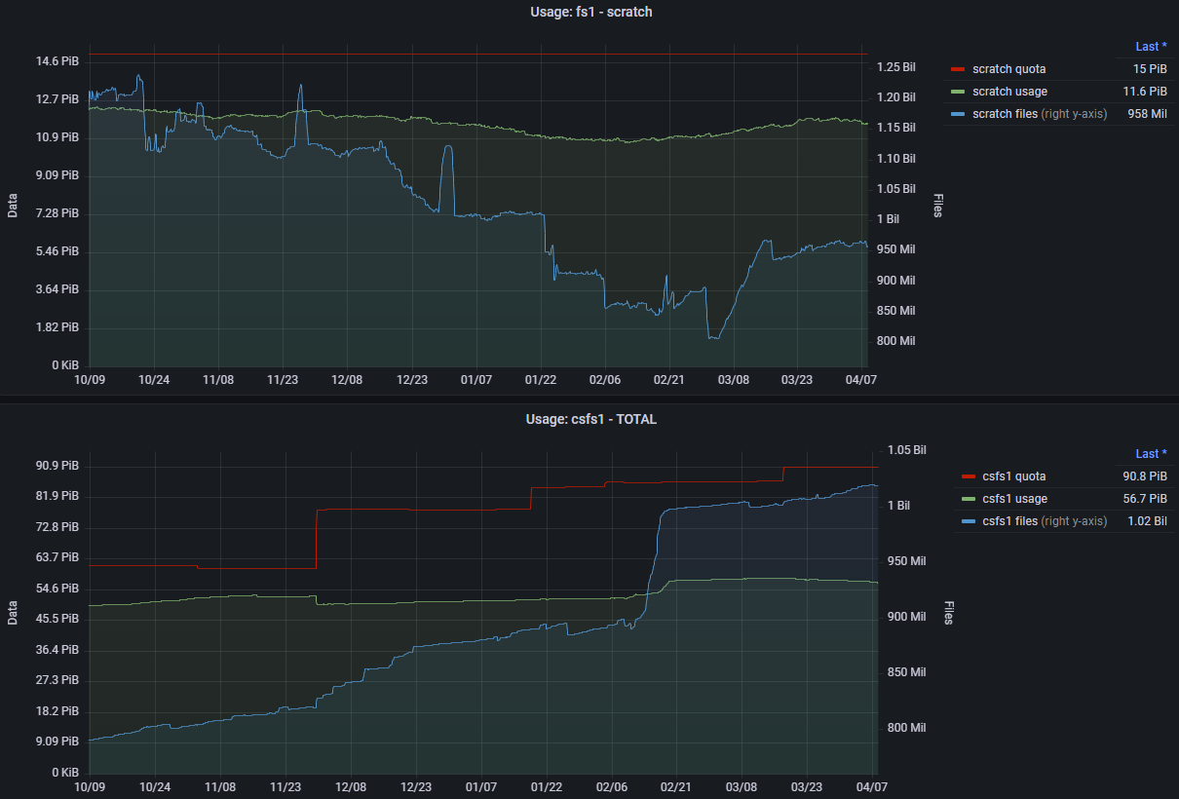Image resolution: width=1179 pixels, height=799 pixels.
Task: Change the scratch files blue series color
Action: click(x=957, y=114)
